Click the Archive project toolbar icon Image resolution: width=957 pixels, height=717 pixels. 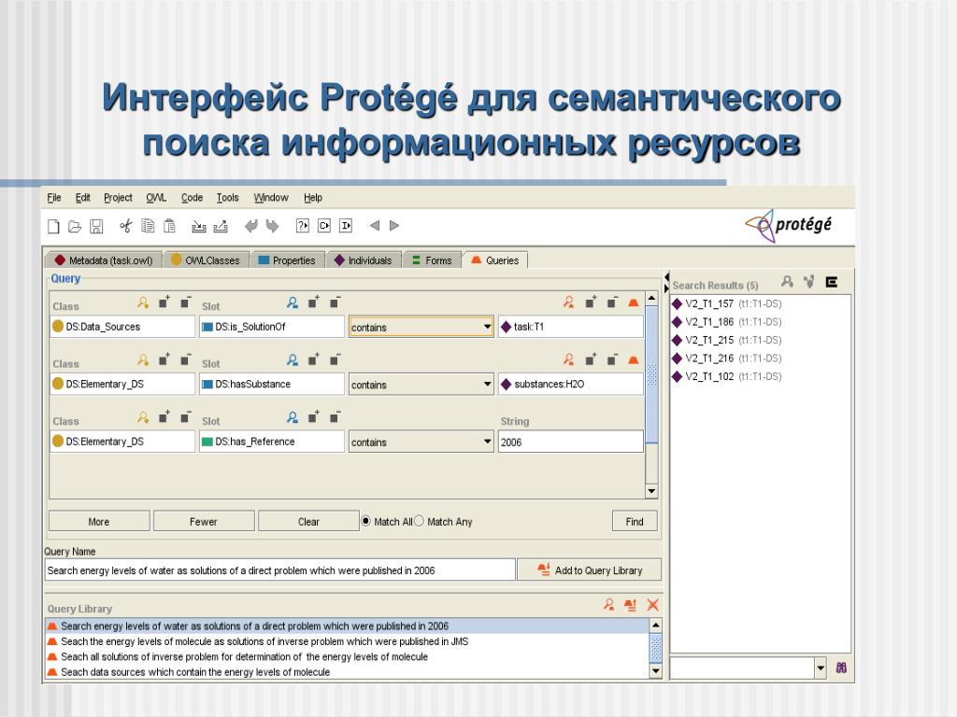pos(198,226)
